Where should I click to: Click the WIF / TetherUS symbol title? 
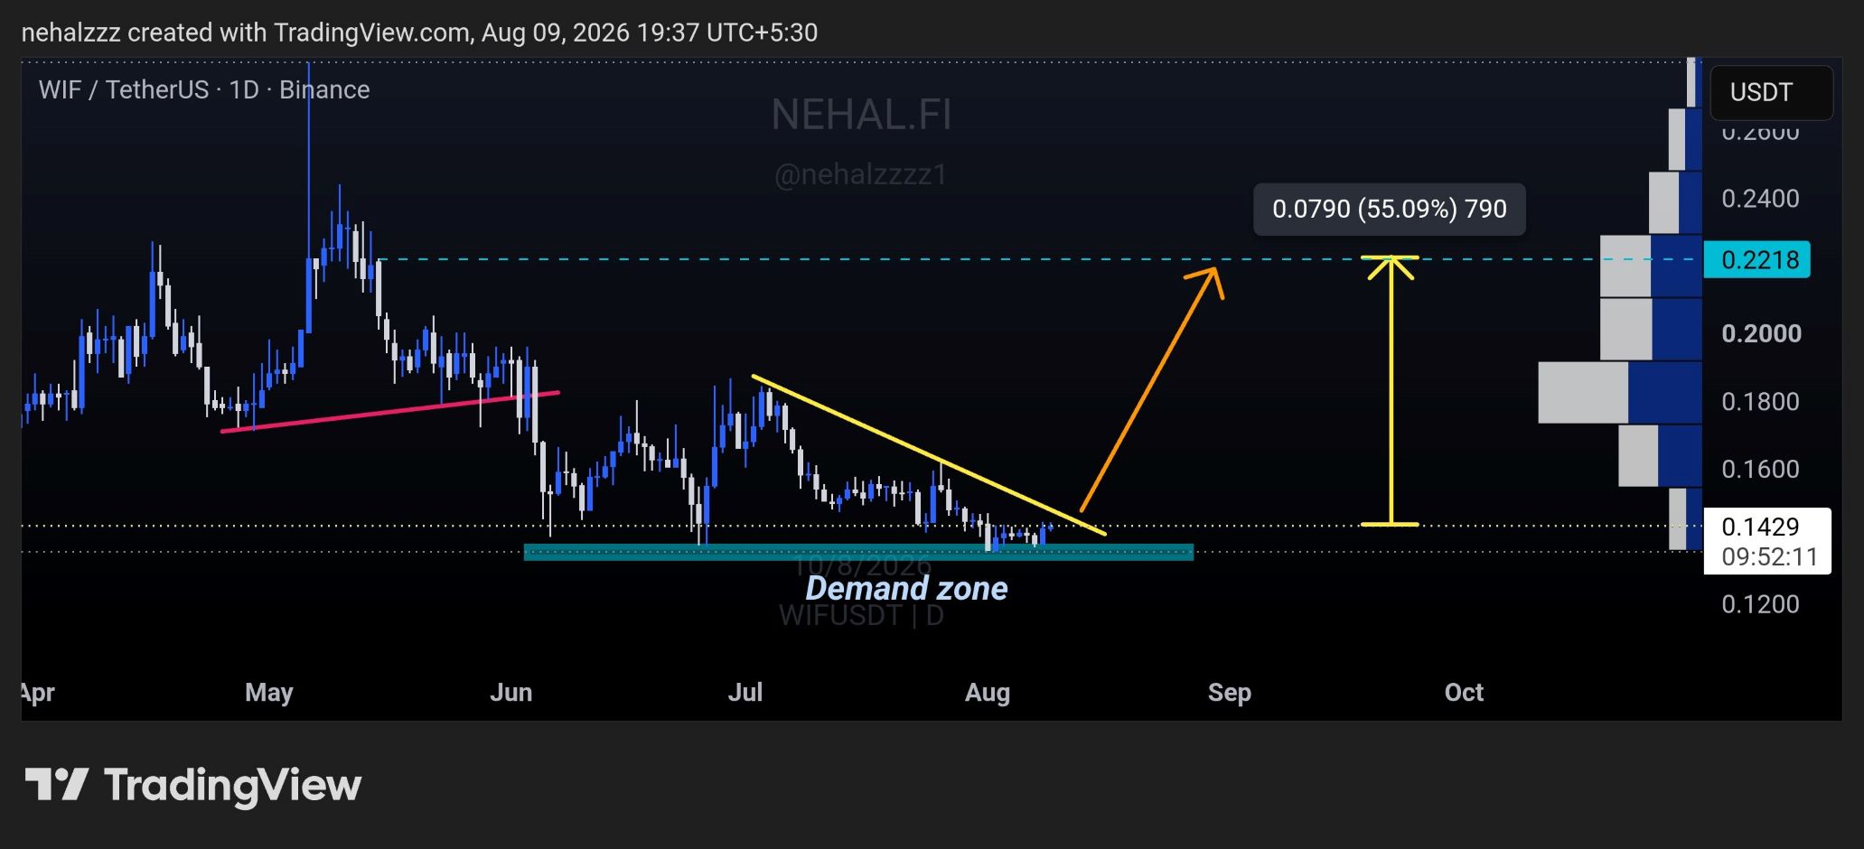click(x=204, y=89)
